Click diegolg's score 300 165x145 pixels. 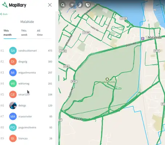(x=50, y=62)
